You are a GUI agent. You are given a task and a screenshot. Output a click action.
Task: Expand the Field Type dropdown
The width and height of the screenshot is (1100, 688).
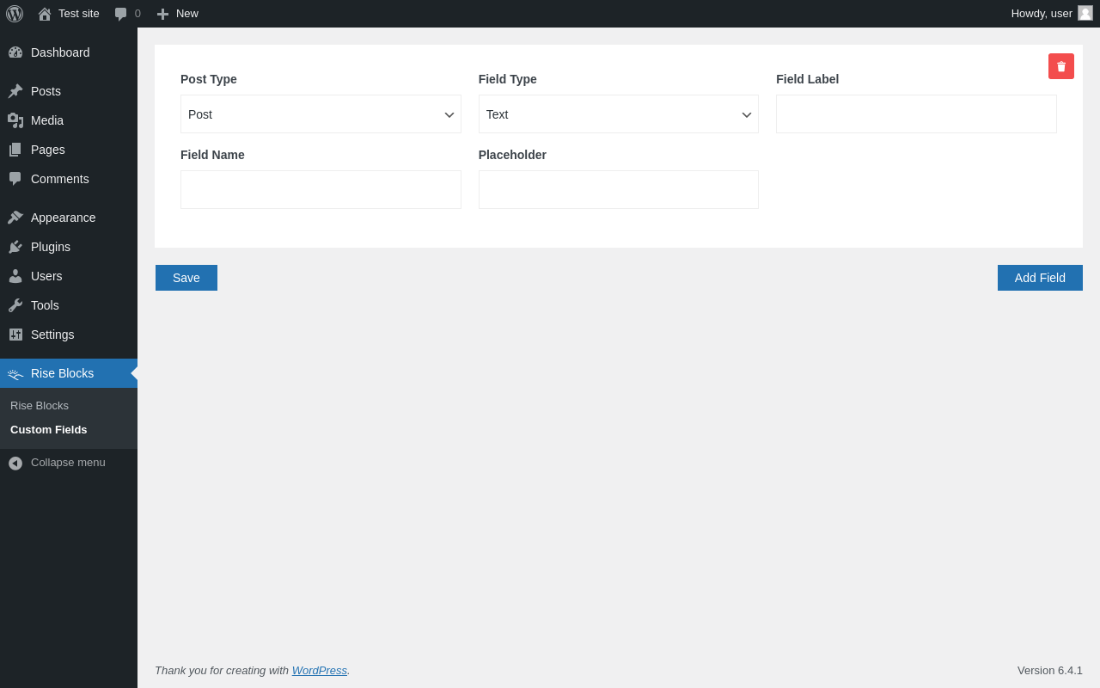tap(618, 114)
